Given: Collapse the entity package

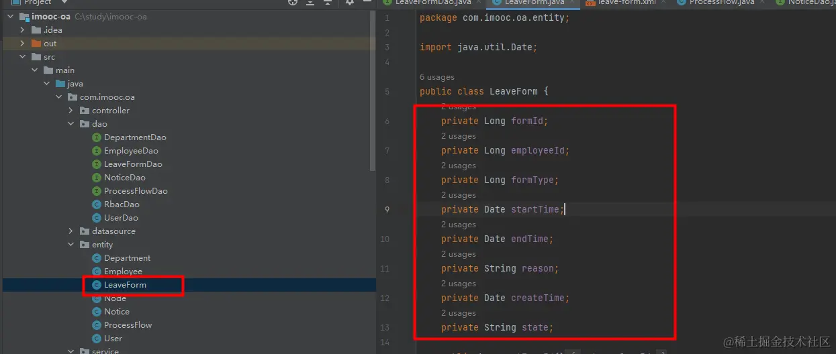Looking at the screenshot, I should pos(71,245).
